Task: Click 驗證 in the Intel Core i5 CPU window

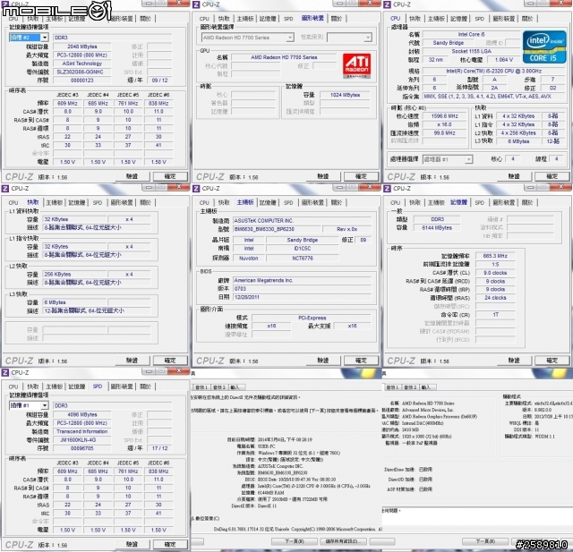Action: click(514, 177)
